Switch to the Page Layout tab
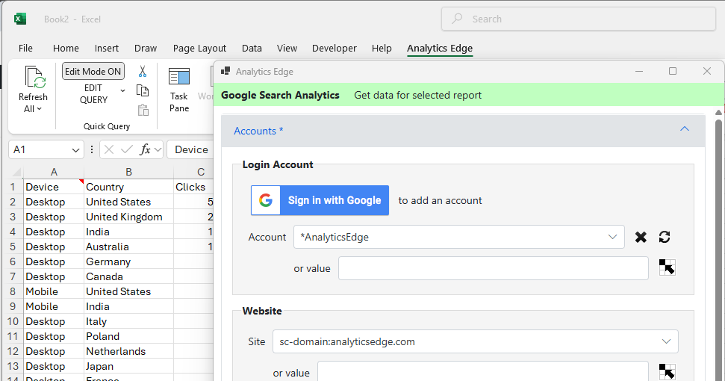Image resolution: width=725 pixels, height=381 pixels. 199,48
